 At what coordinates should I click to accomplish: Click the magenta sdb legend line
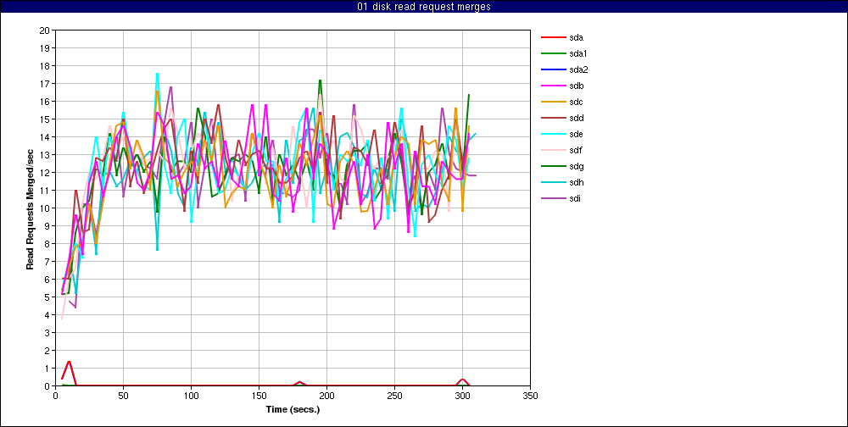click(x=552, y=86)
